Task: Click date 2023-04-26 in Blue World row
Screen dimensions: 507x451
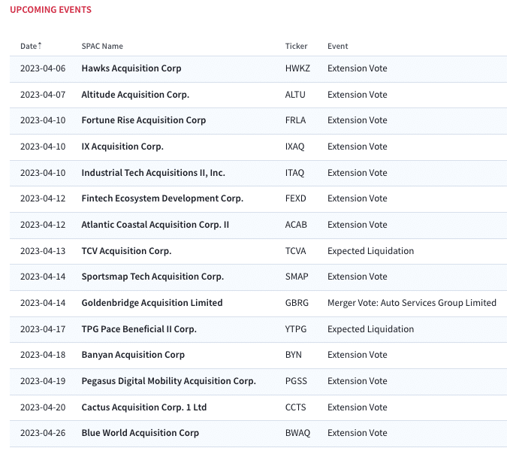Action: point(43,433)
